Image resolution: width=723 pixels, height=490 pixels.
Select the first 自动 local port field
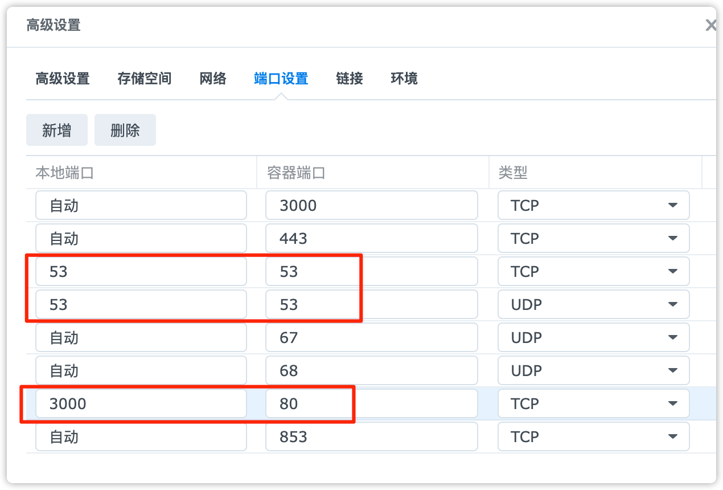[141, 205]
